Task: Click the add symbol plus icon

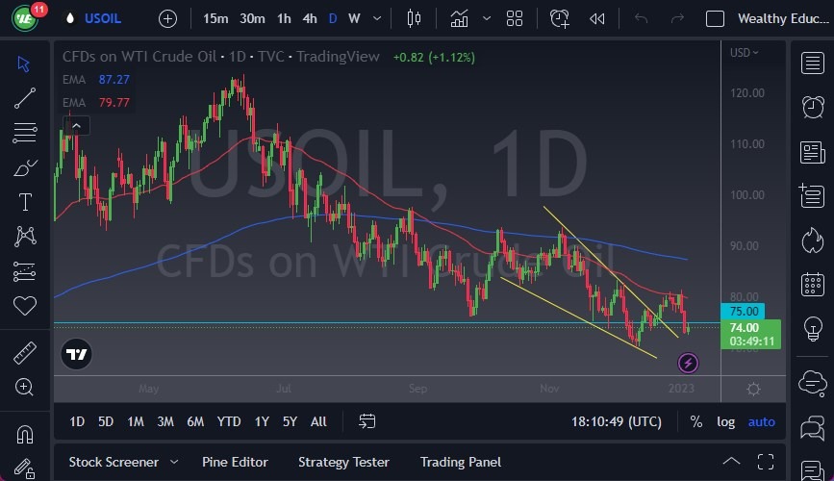Action: tap(167, 18)
